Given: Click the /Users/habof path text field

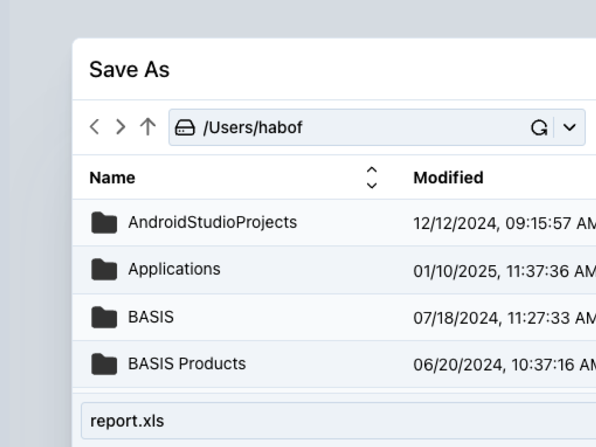Looking at the screenshot, I should 348,128.
